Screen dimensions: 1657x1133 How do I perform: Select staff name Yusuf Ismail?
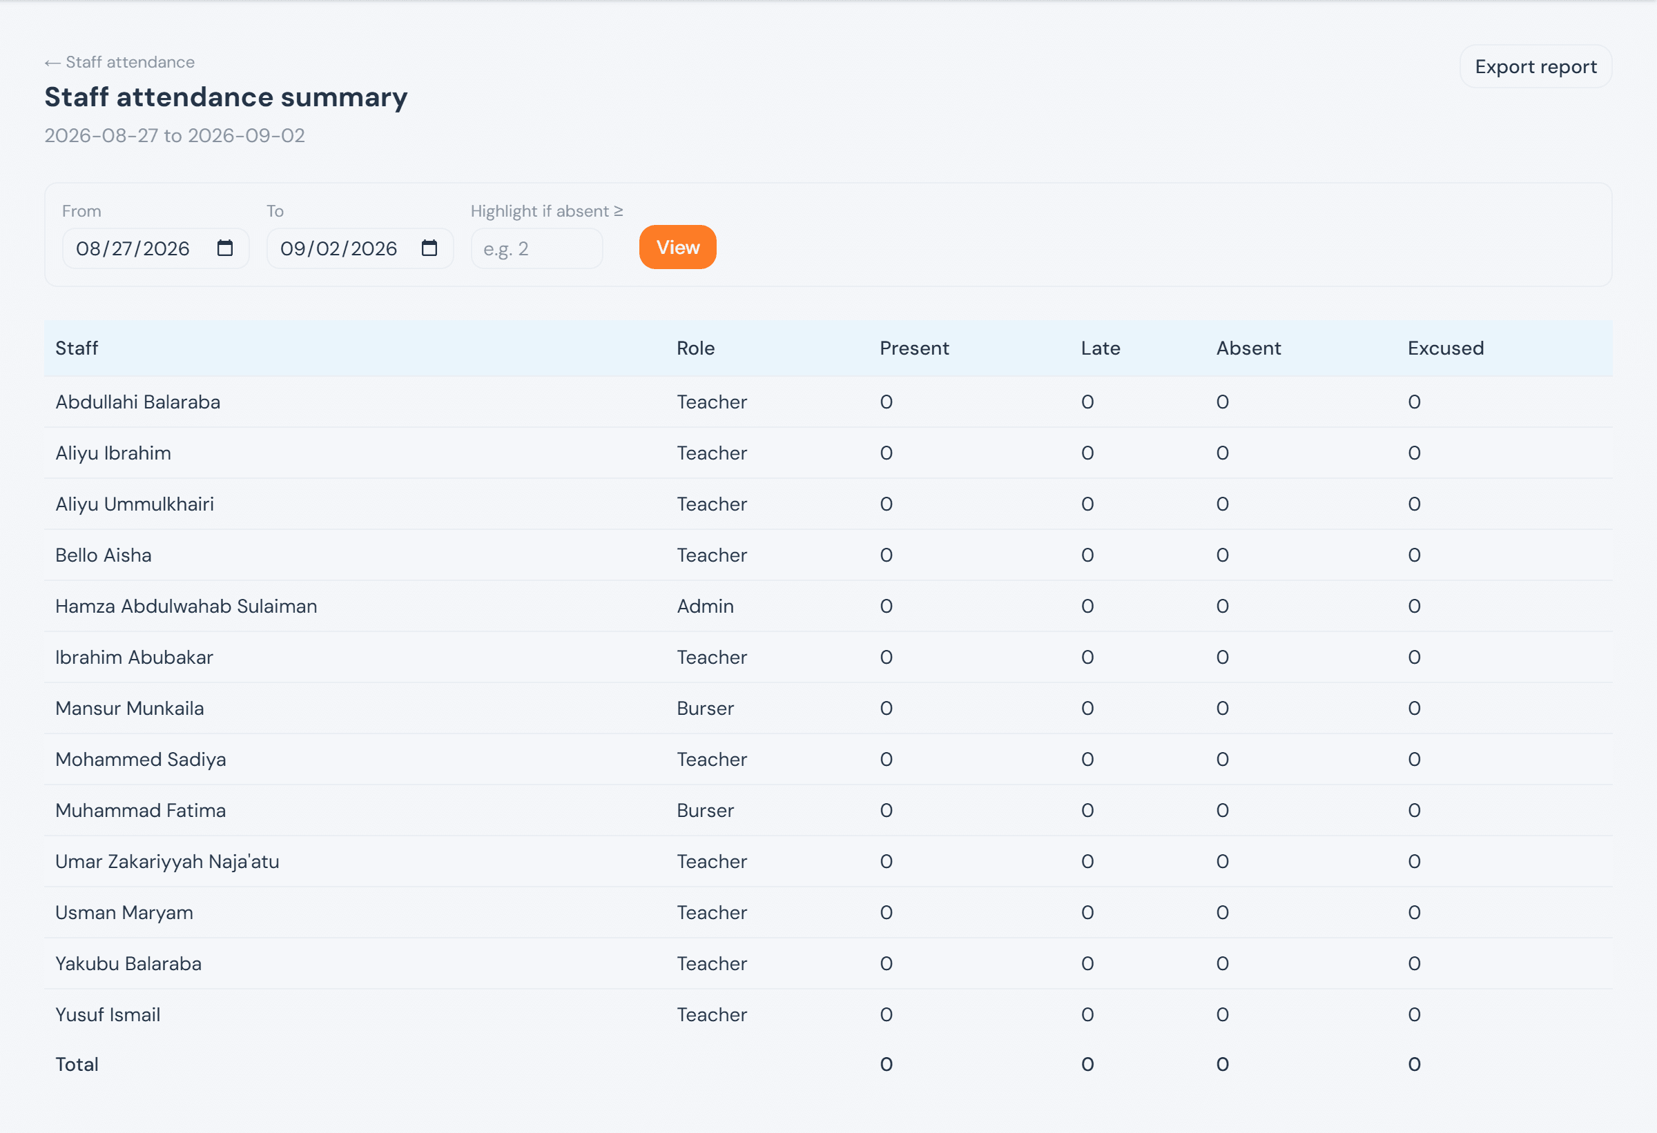coord(108,1015)
